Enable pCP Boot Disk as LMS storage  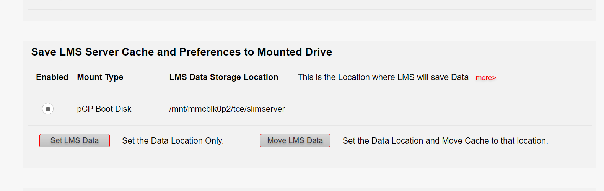[48, 109]
